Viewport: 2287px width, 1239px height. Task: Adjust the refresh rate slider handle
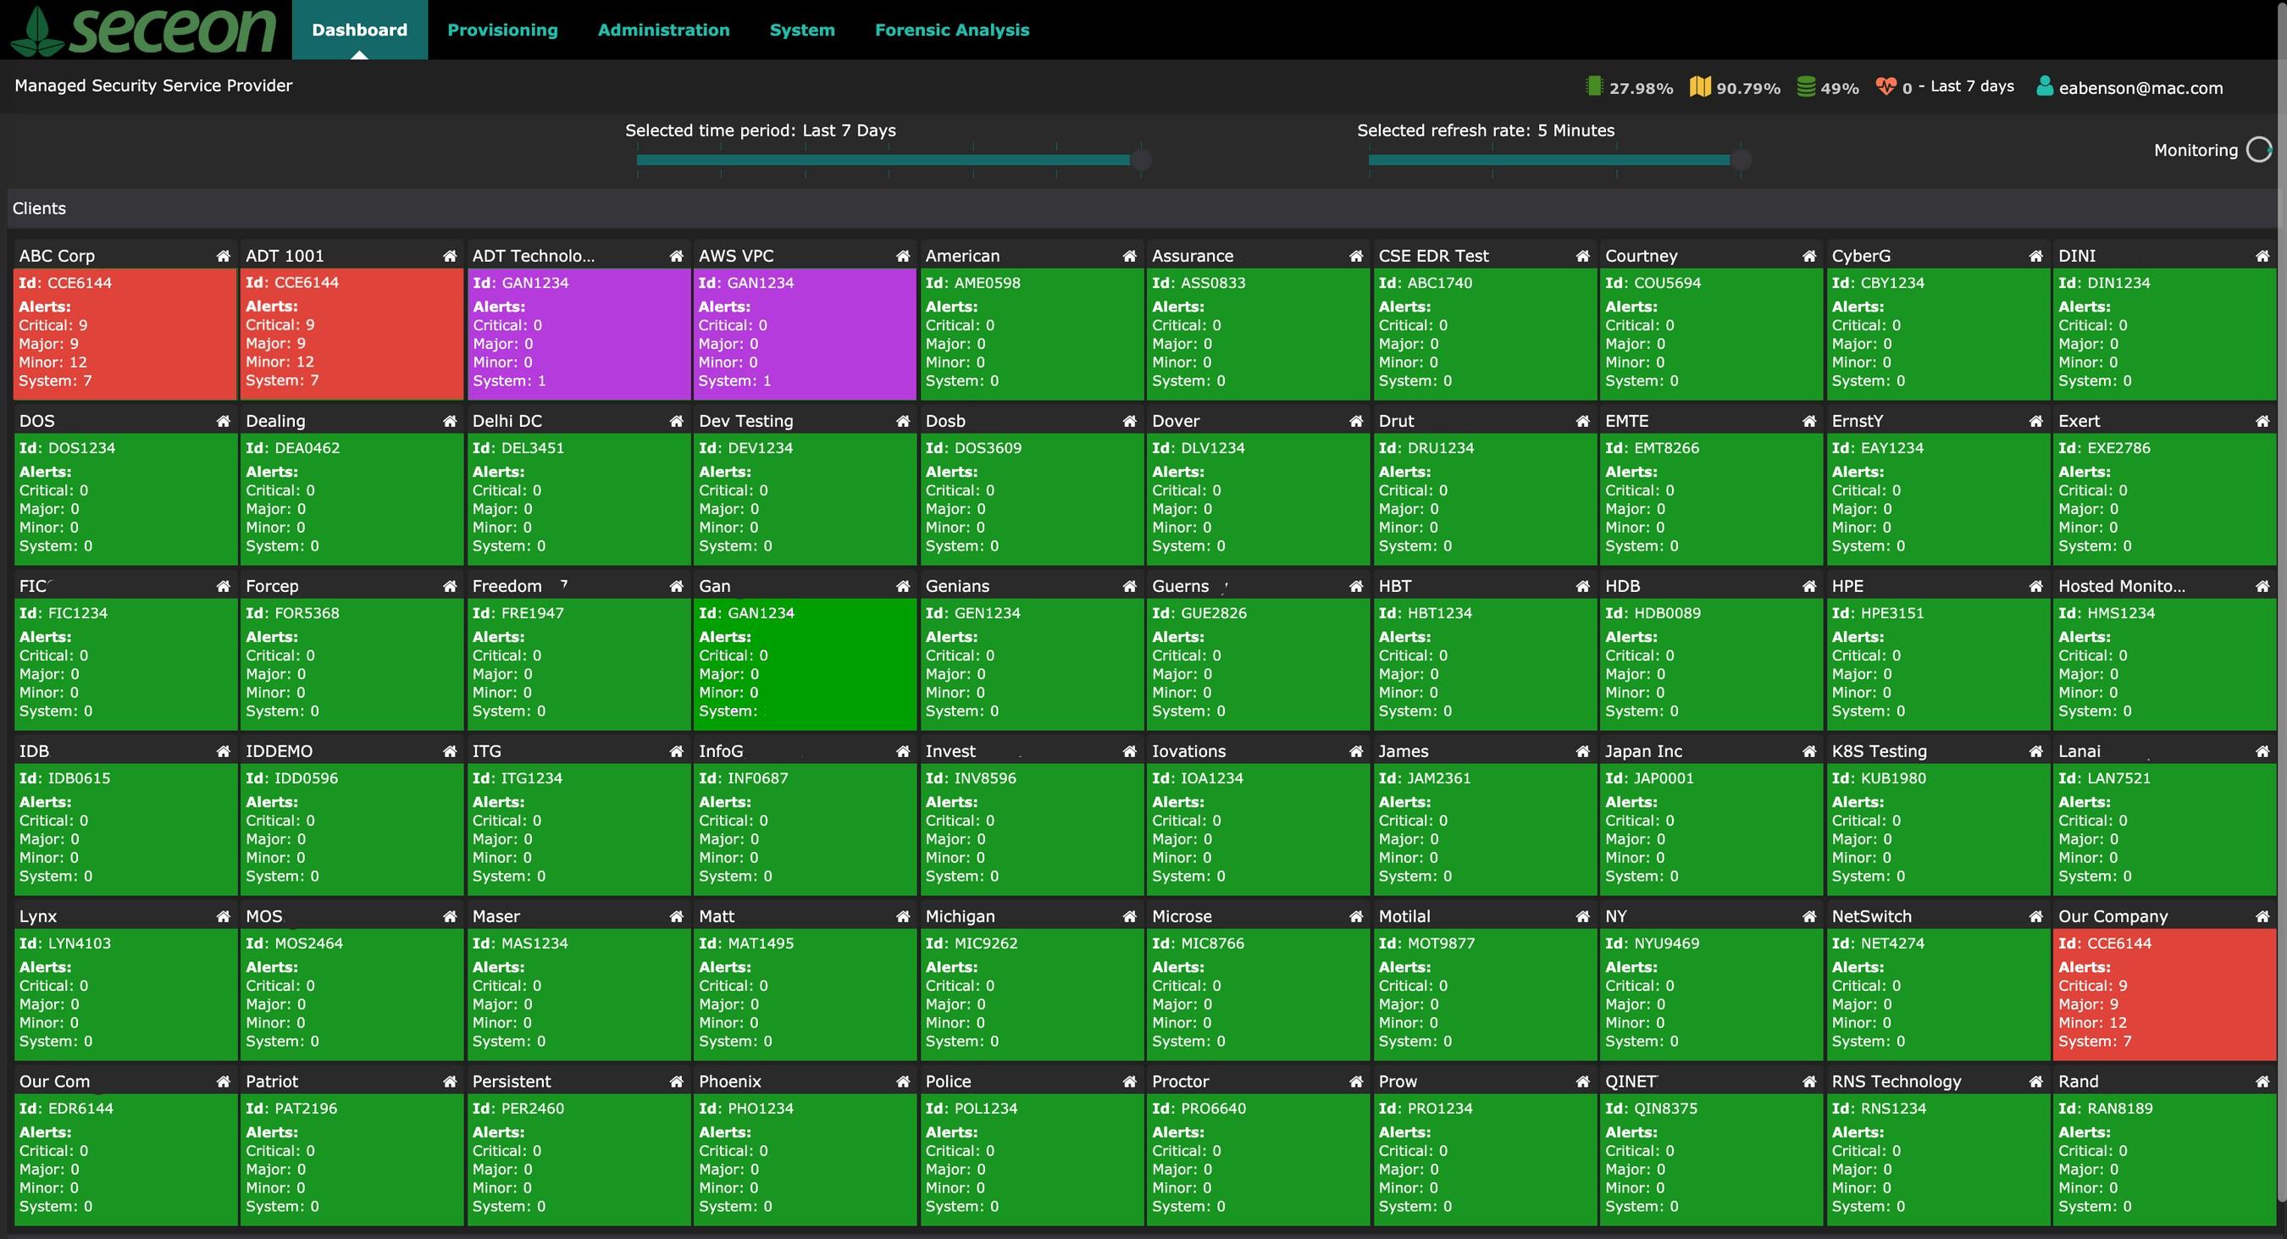[1741, 160]
